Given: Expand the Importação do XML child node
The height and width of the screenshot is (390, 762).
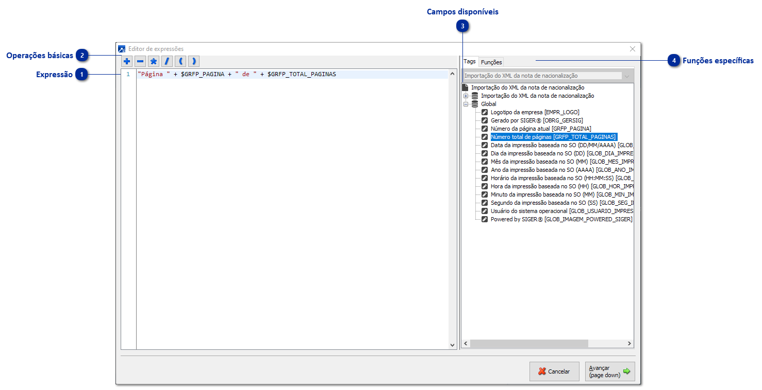Looking at the screenshot, I should pos(466,96).
